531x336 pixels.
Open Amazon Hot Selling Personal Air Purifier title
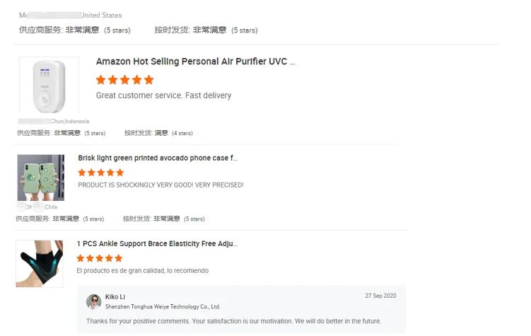[x=195, y=62]
